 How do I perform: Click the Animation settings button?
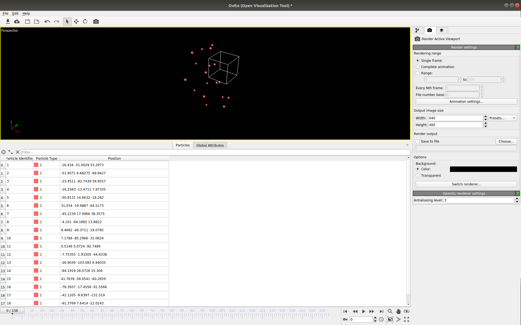pos(466,101)
